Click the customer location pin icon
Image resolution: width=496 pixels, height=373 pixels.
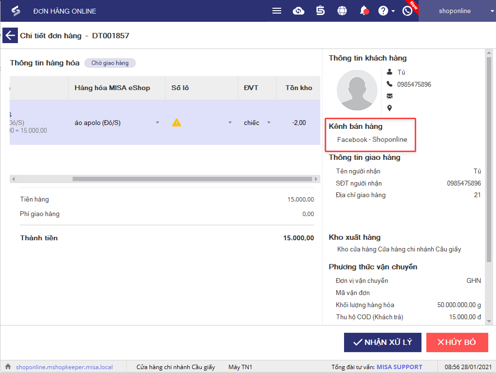390,108
